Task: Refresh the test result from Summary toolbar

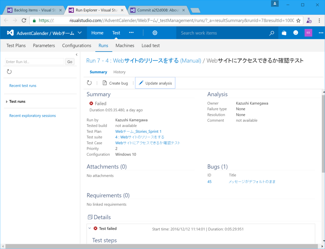Action: point(89,83)
